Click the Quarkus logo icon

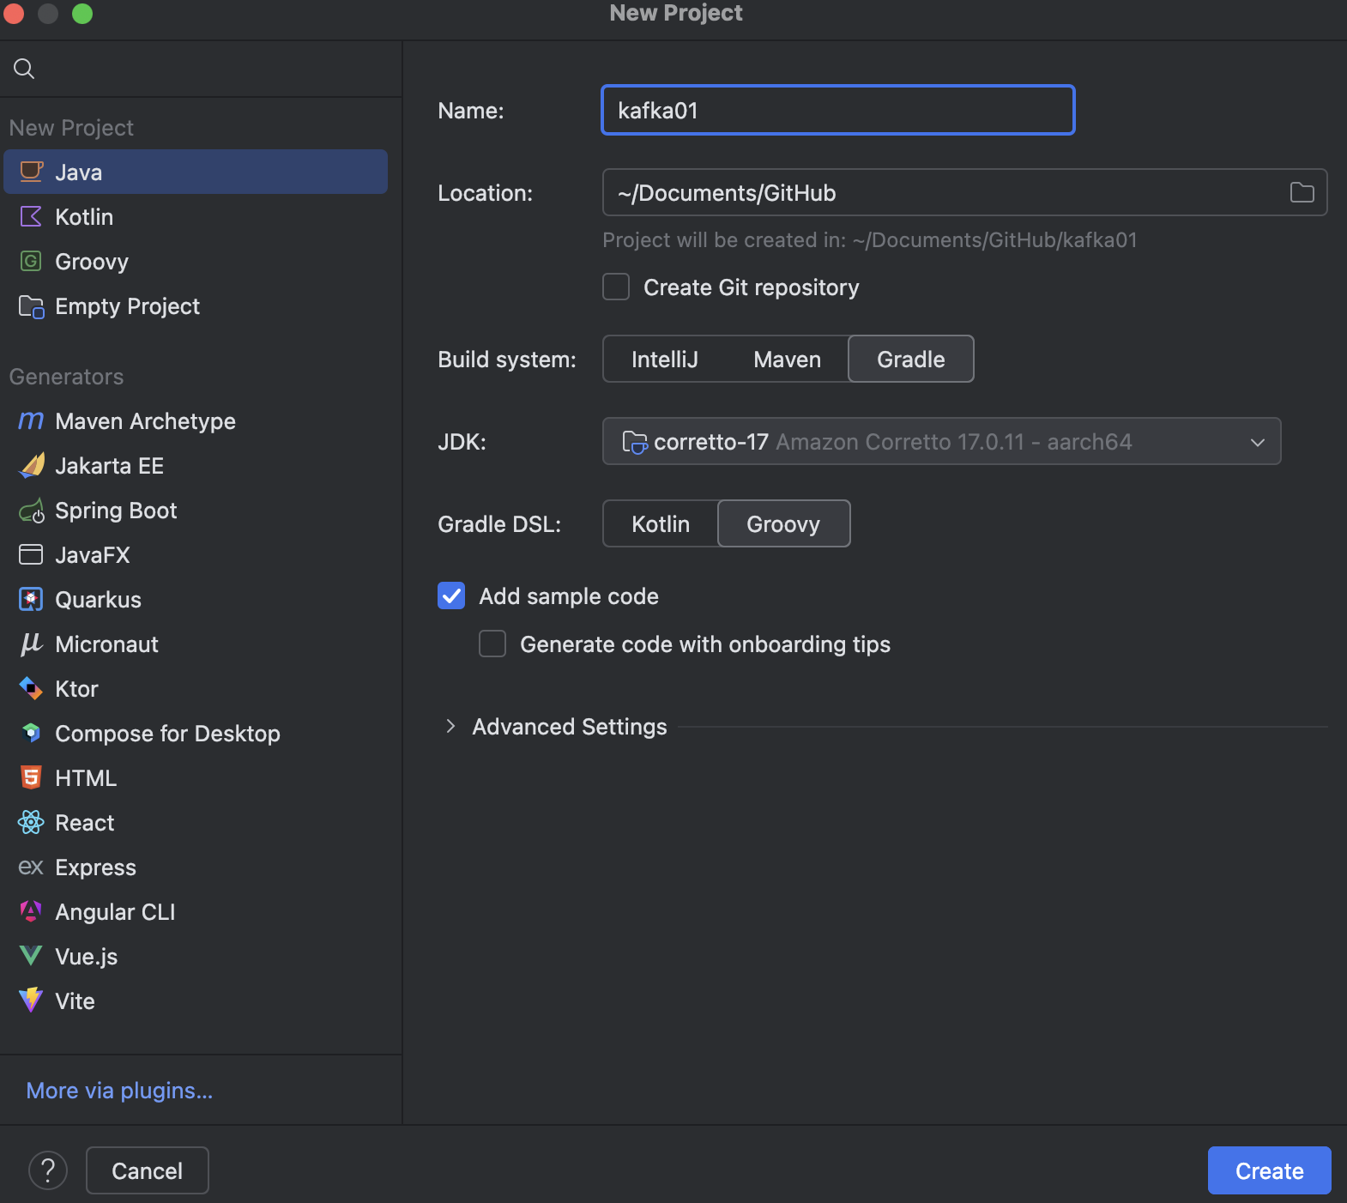click(x=31, y=599)
